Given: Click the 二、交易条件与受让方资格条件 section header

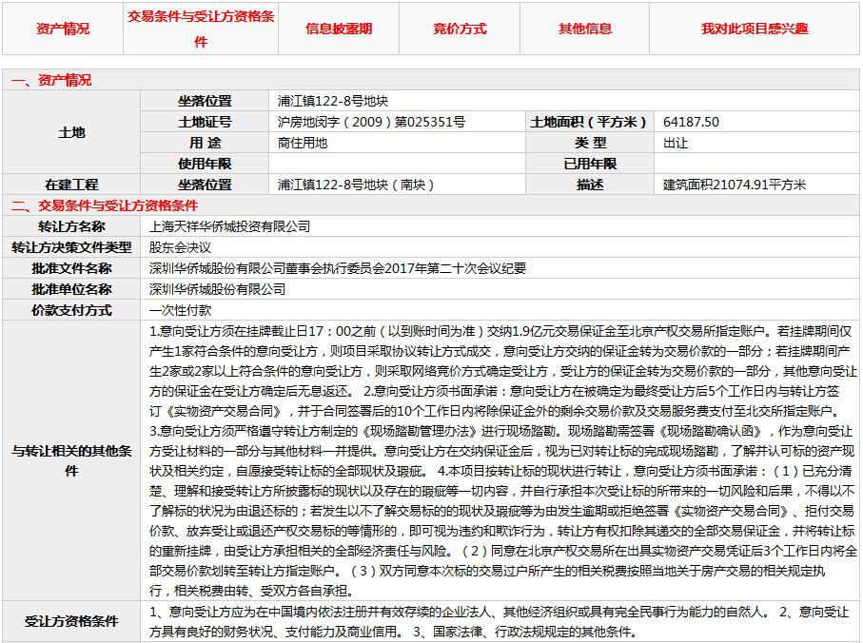Looking at the screenshot, I should point(105,205).
